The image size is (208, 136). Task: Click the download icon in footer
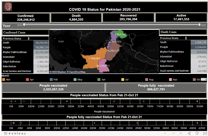coord(197,133)
